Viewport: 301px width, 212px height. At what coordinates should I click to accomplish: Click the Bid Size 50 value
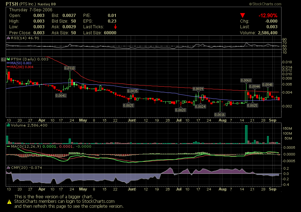73,21
